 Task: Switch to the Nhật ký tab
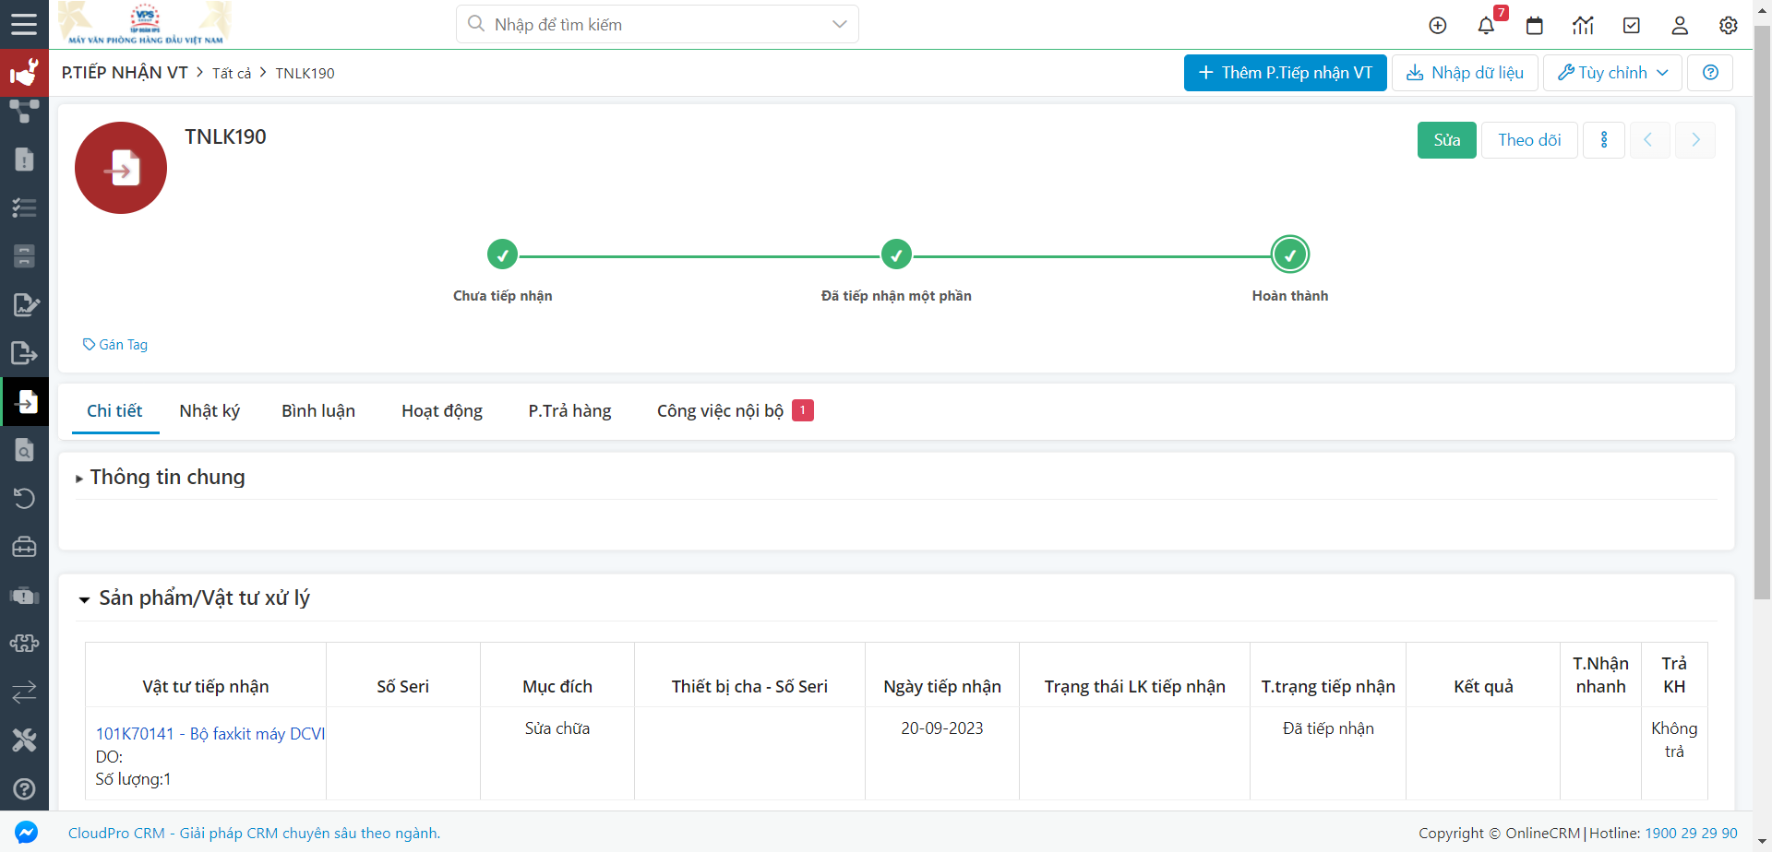pyautogui.click(x=210, y=411)
